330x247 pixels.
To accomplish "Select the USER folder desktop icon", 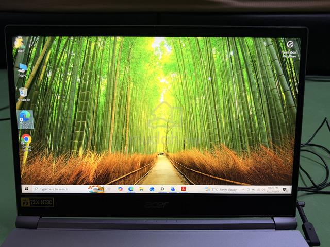I will (21, 45).
